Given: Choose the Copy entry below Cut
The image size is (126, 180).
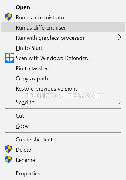Looking at the screenshot, I should coord(63,126).
